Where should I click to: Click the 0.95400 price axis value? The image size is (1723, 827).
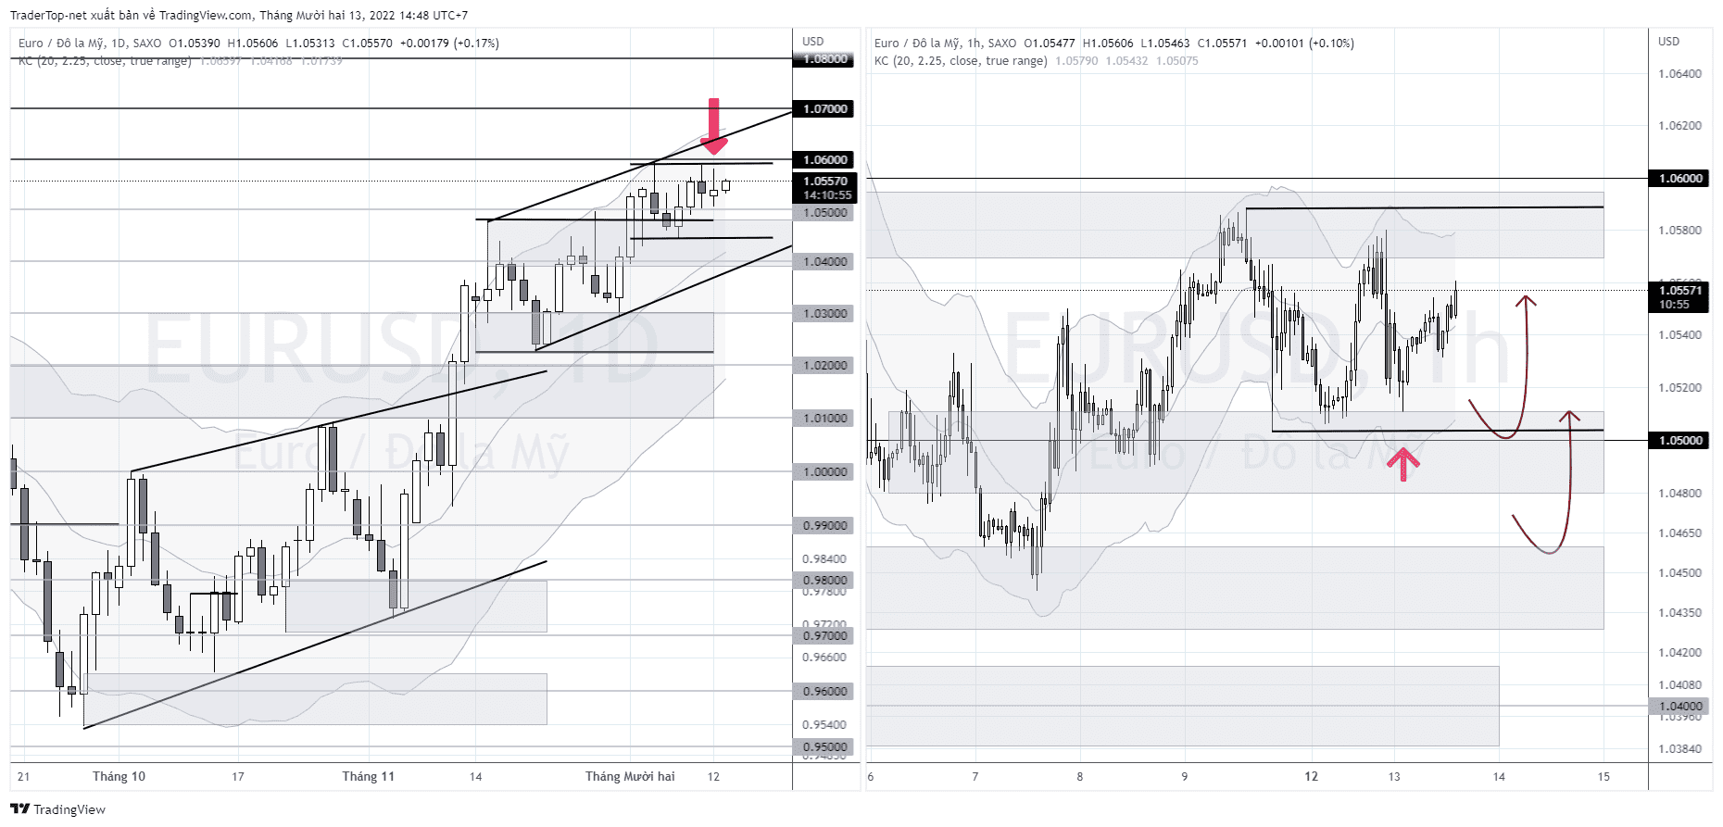(x=824, y=725)
